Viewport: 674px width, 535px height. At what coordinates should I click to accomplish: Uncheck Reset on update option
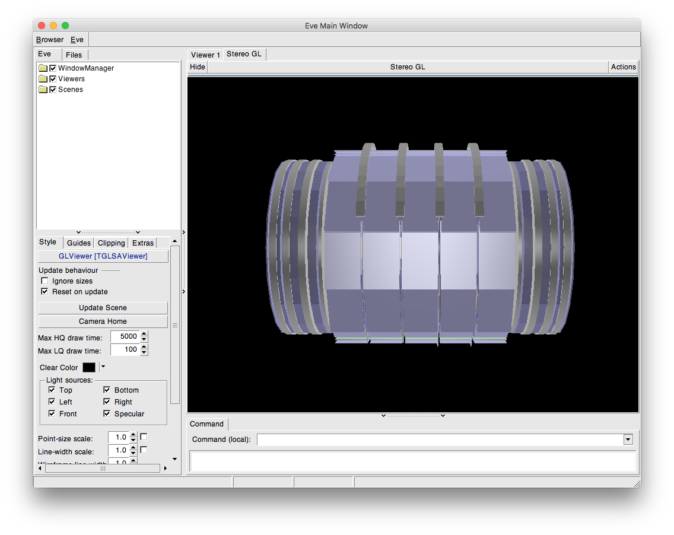point(44,292)
